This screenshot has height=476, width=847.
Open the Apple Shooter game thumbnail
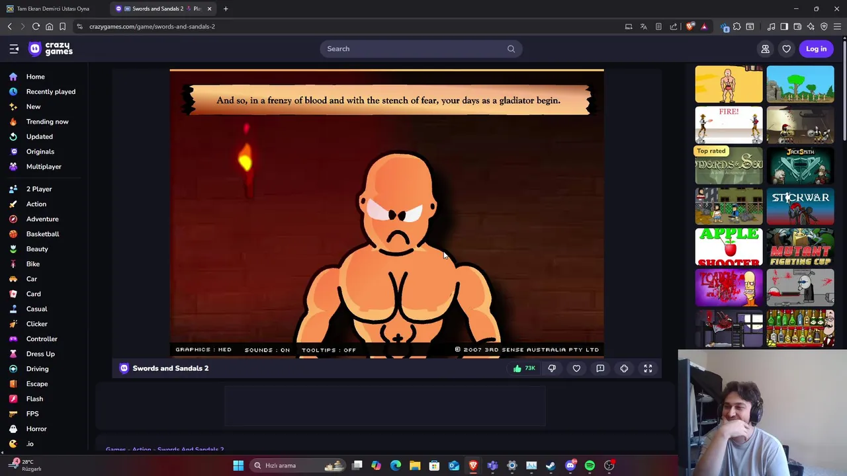(x=729, y=247)
